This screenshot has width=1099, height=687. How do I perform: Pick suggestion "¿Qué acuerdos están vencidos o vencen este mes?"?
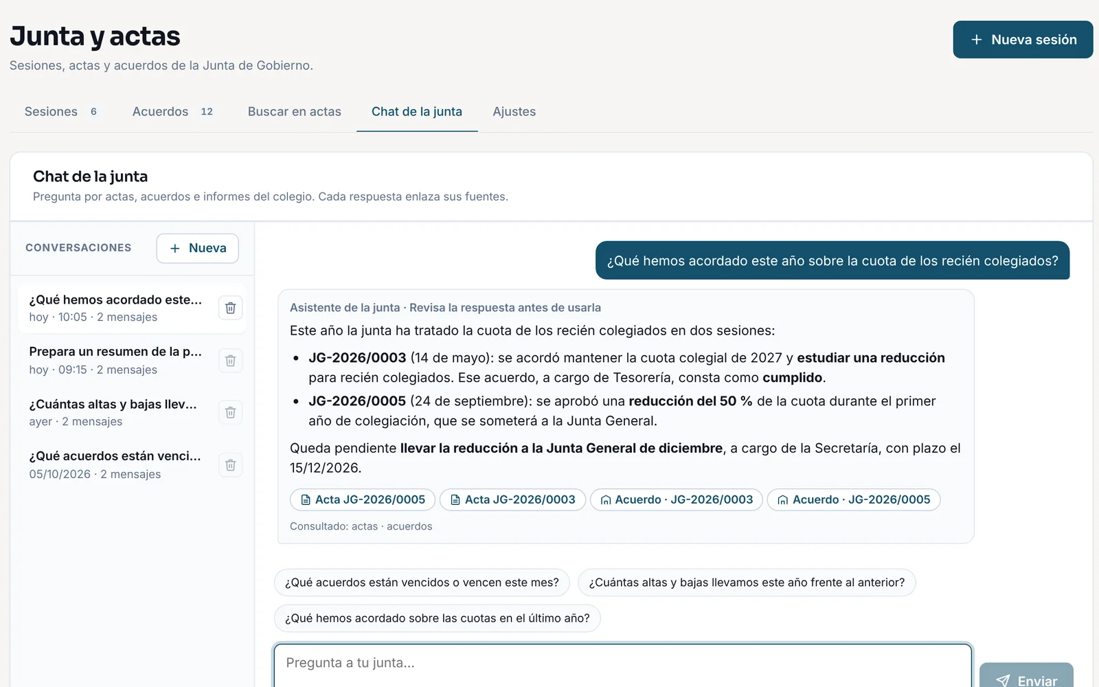coord(422,583)
